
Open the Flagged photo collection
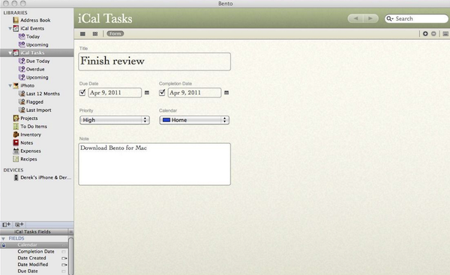point(34,102)
